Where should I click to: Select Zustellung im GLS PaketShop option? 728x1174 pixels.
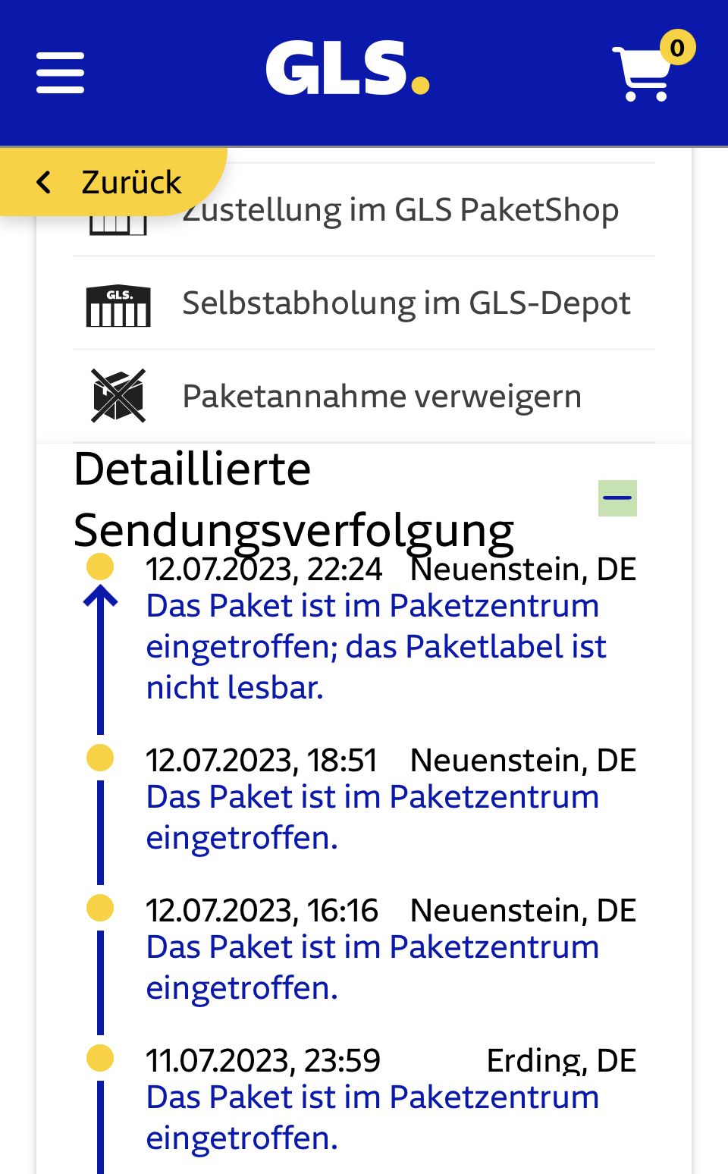click(x=401, y=211)
